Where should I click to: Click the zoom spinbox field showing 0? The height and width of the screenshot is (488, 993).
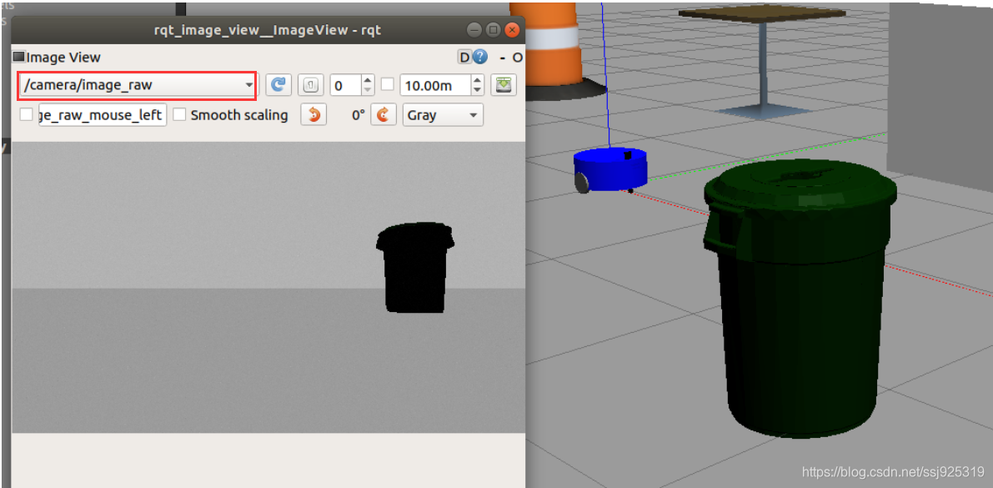346,85
